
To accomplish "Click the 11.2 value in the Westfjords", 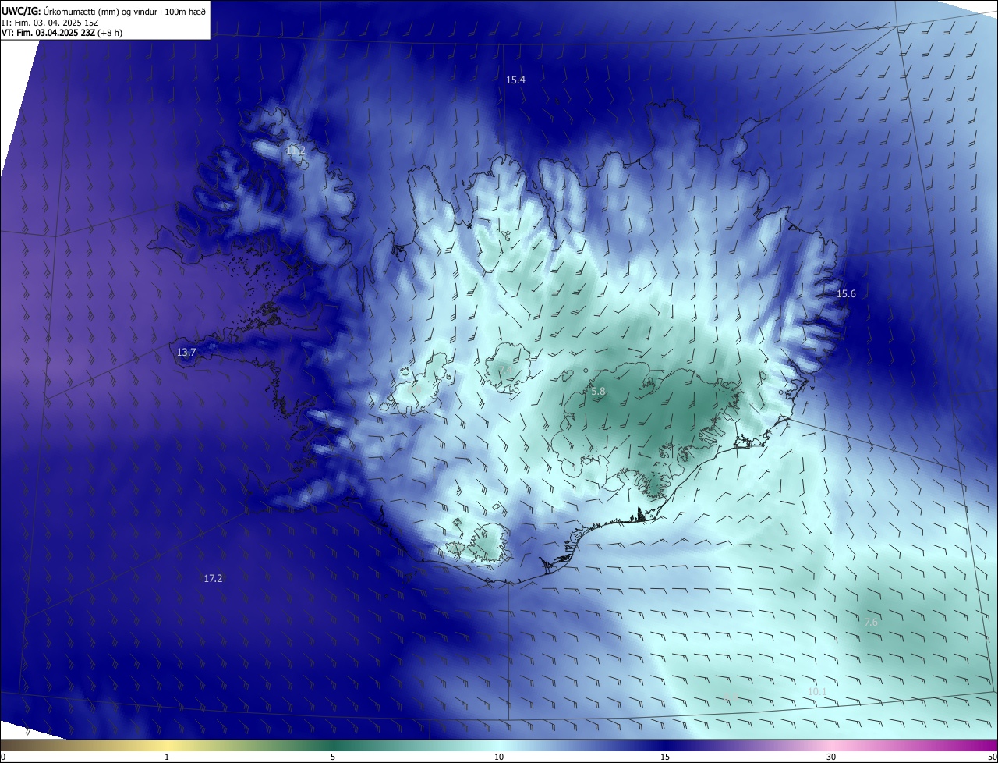I will 296,150.
